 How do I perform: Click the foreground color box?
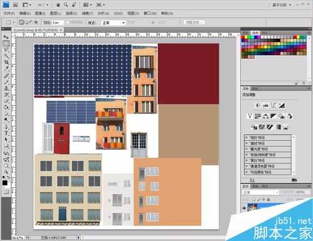click(5, 183)
